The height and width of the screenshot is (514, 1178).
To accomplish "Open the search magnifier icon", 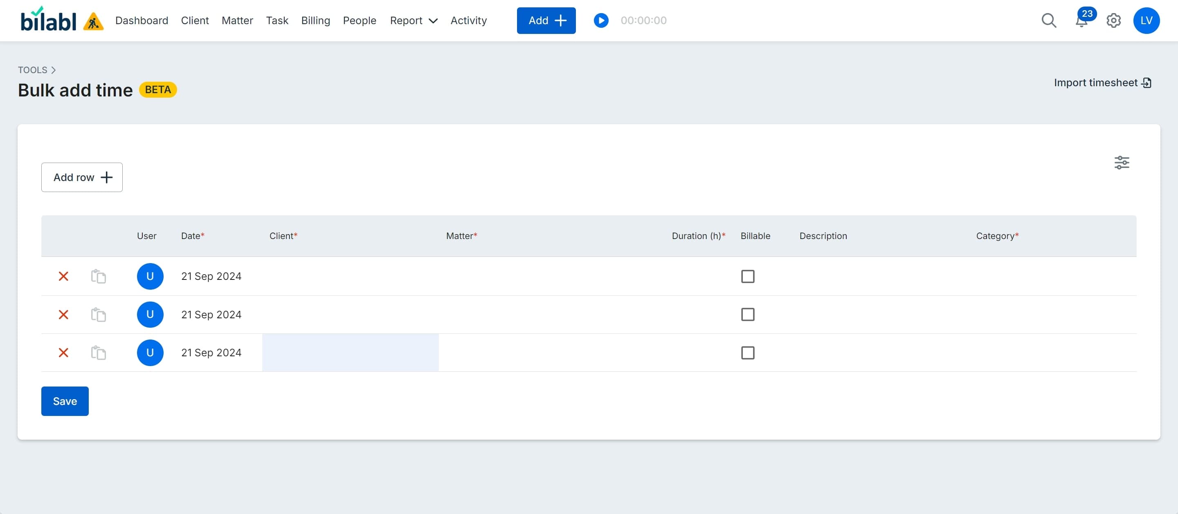I will 1049,20.
